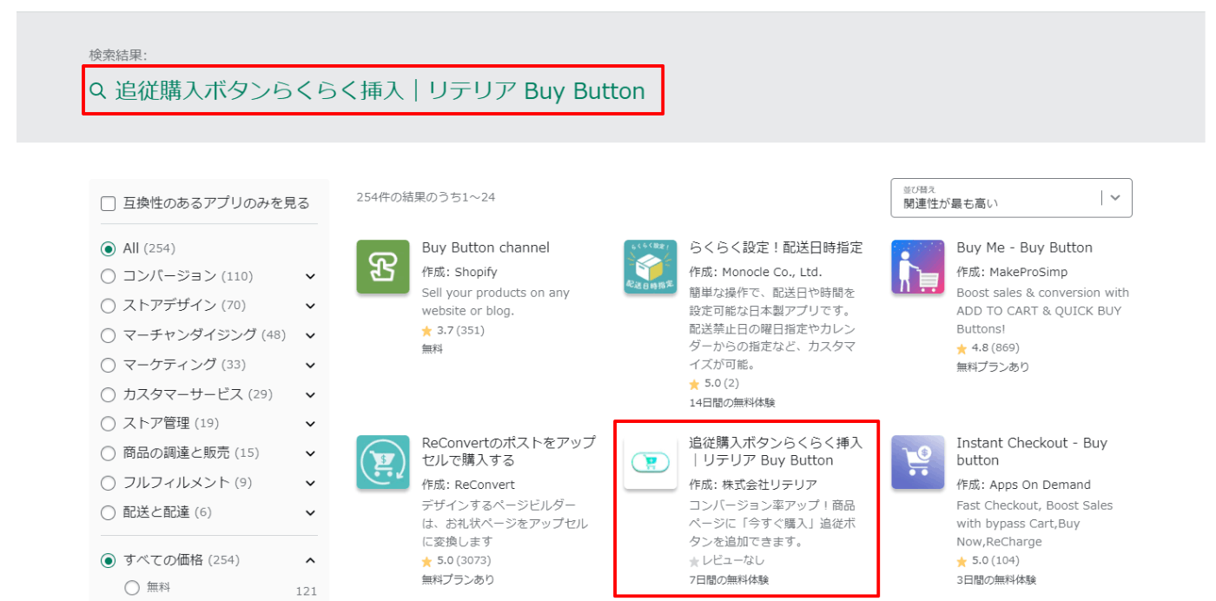Expand the 商品の調達と販売 category chevron
The image size is (1216, 601).
coord(310,454)
